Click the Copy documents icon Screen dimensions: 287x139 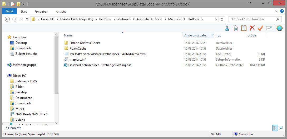point(235,28)
